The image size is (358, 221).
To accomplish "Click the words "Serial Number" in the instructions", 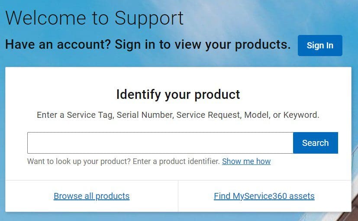I will point(145,115).
